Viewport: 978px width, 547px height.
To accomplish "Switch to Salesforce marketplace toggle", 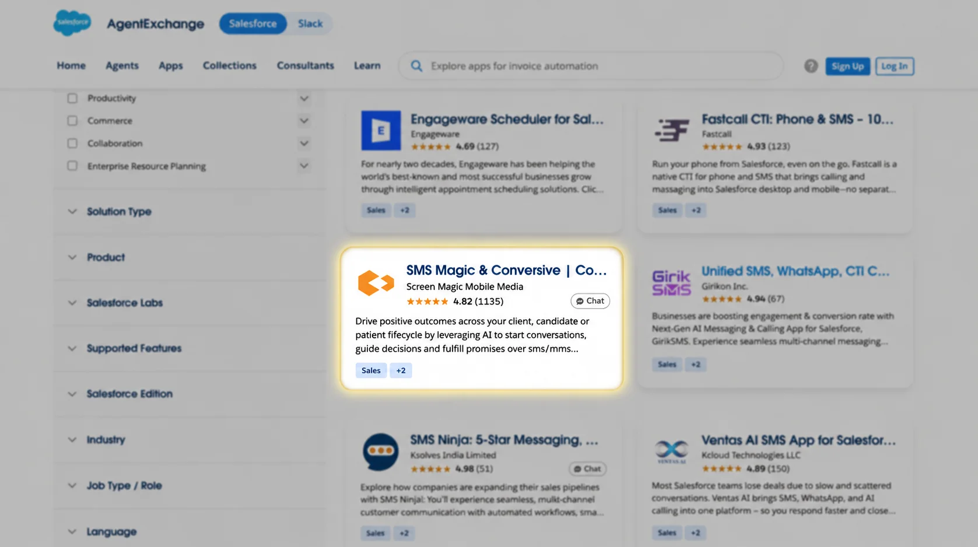I will coord(253,23).
